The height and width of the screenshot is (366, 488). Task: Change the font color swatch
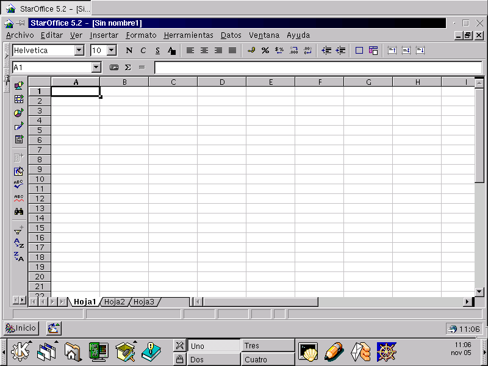(172, 51)
